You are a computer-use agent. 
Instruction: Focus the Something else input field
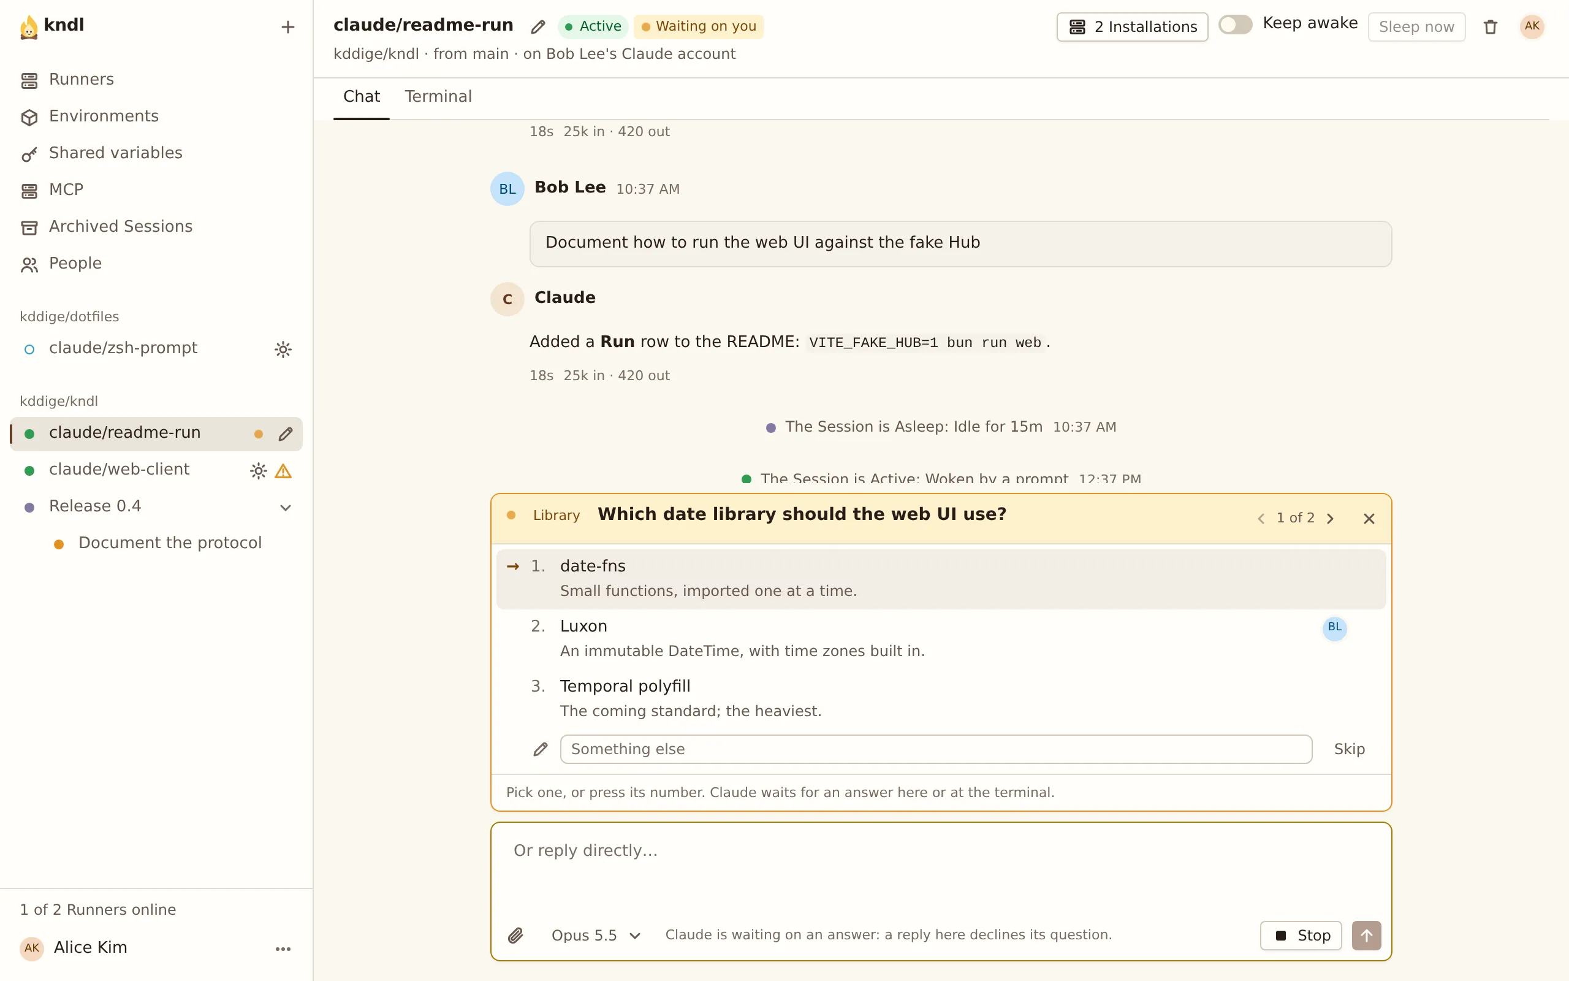936,749
